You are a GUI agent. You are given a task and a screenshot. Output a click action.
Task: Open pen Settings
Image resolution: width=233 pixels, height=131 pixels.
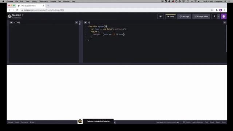[184, 16]
